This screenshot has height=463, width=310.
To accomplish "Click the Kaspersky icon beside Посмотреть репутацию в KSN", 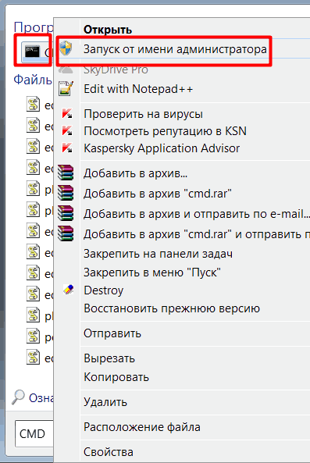I will pyautogui.click(x=67, y=131).
